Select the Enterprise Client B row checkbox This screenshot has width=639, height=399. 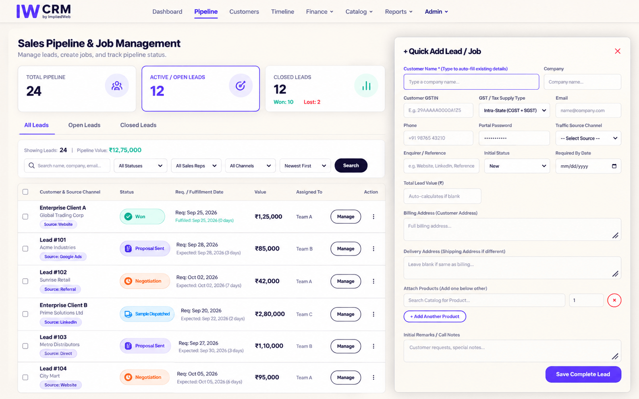[x=25, y=314]
